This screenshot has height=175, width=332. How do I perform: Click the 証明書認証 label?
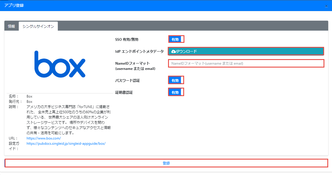click(124, 93)
